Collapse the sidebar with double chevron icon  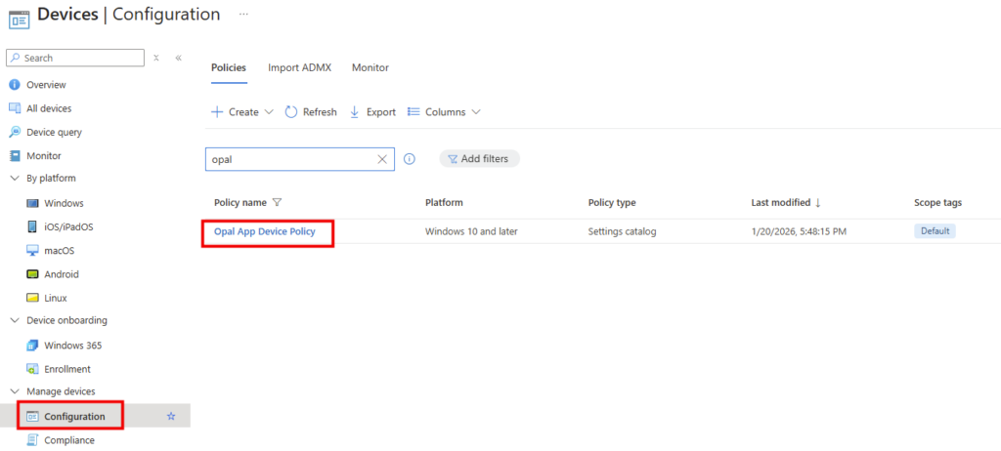point(179,58)
